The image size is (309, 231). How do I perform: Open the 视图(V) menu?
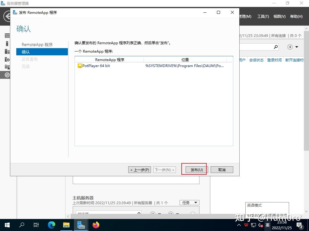(x=279, y=17)
